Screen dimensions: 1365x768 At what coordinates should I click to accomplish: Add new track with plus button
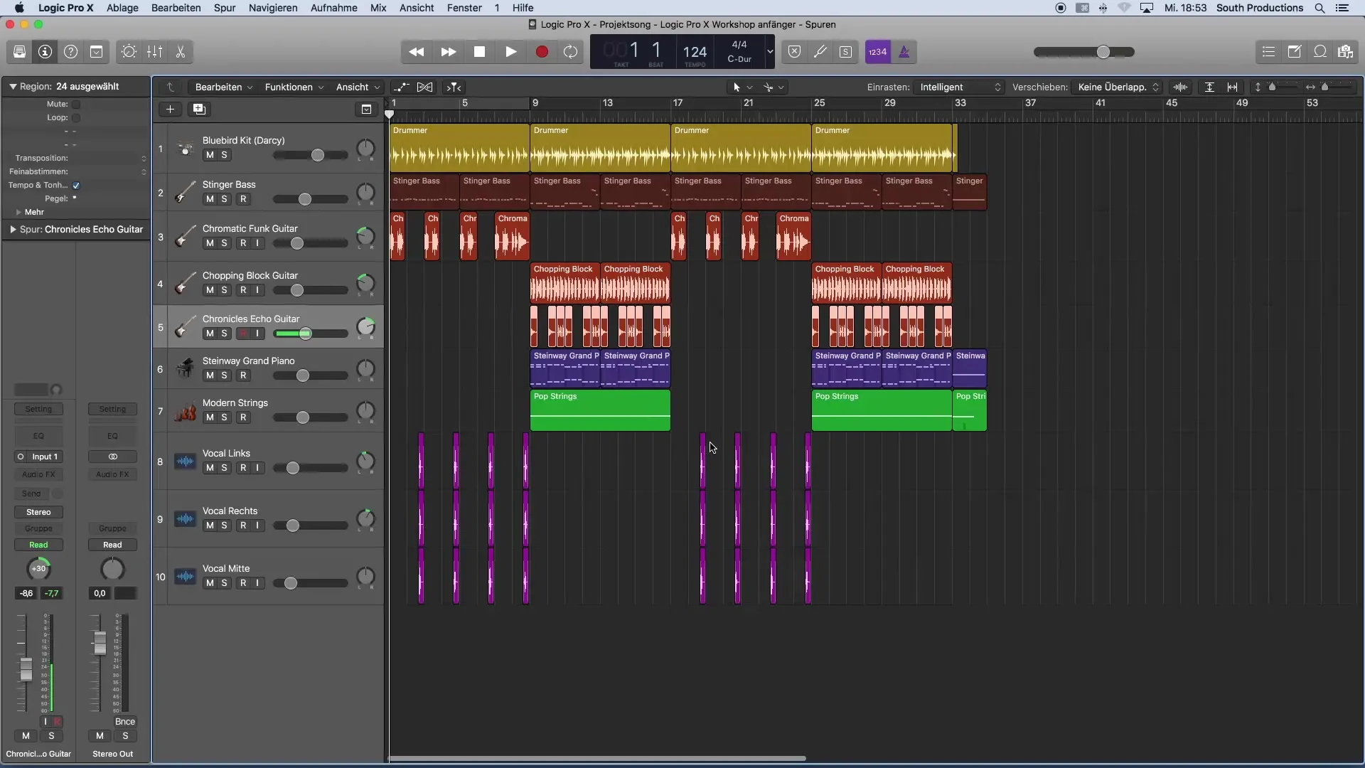170,109
